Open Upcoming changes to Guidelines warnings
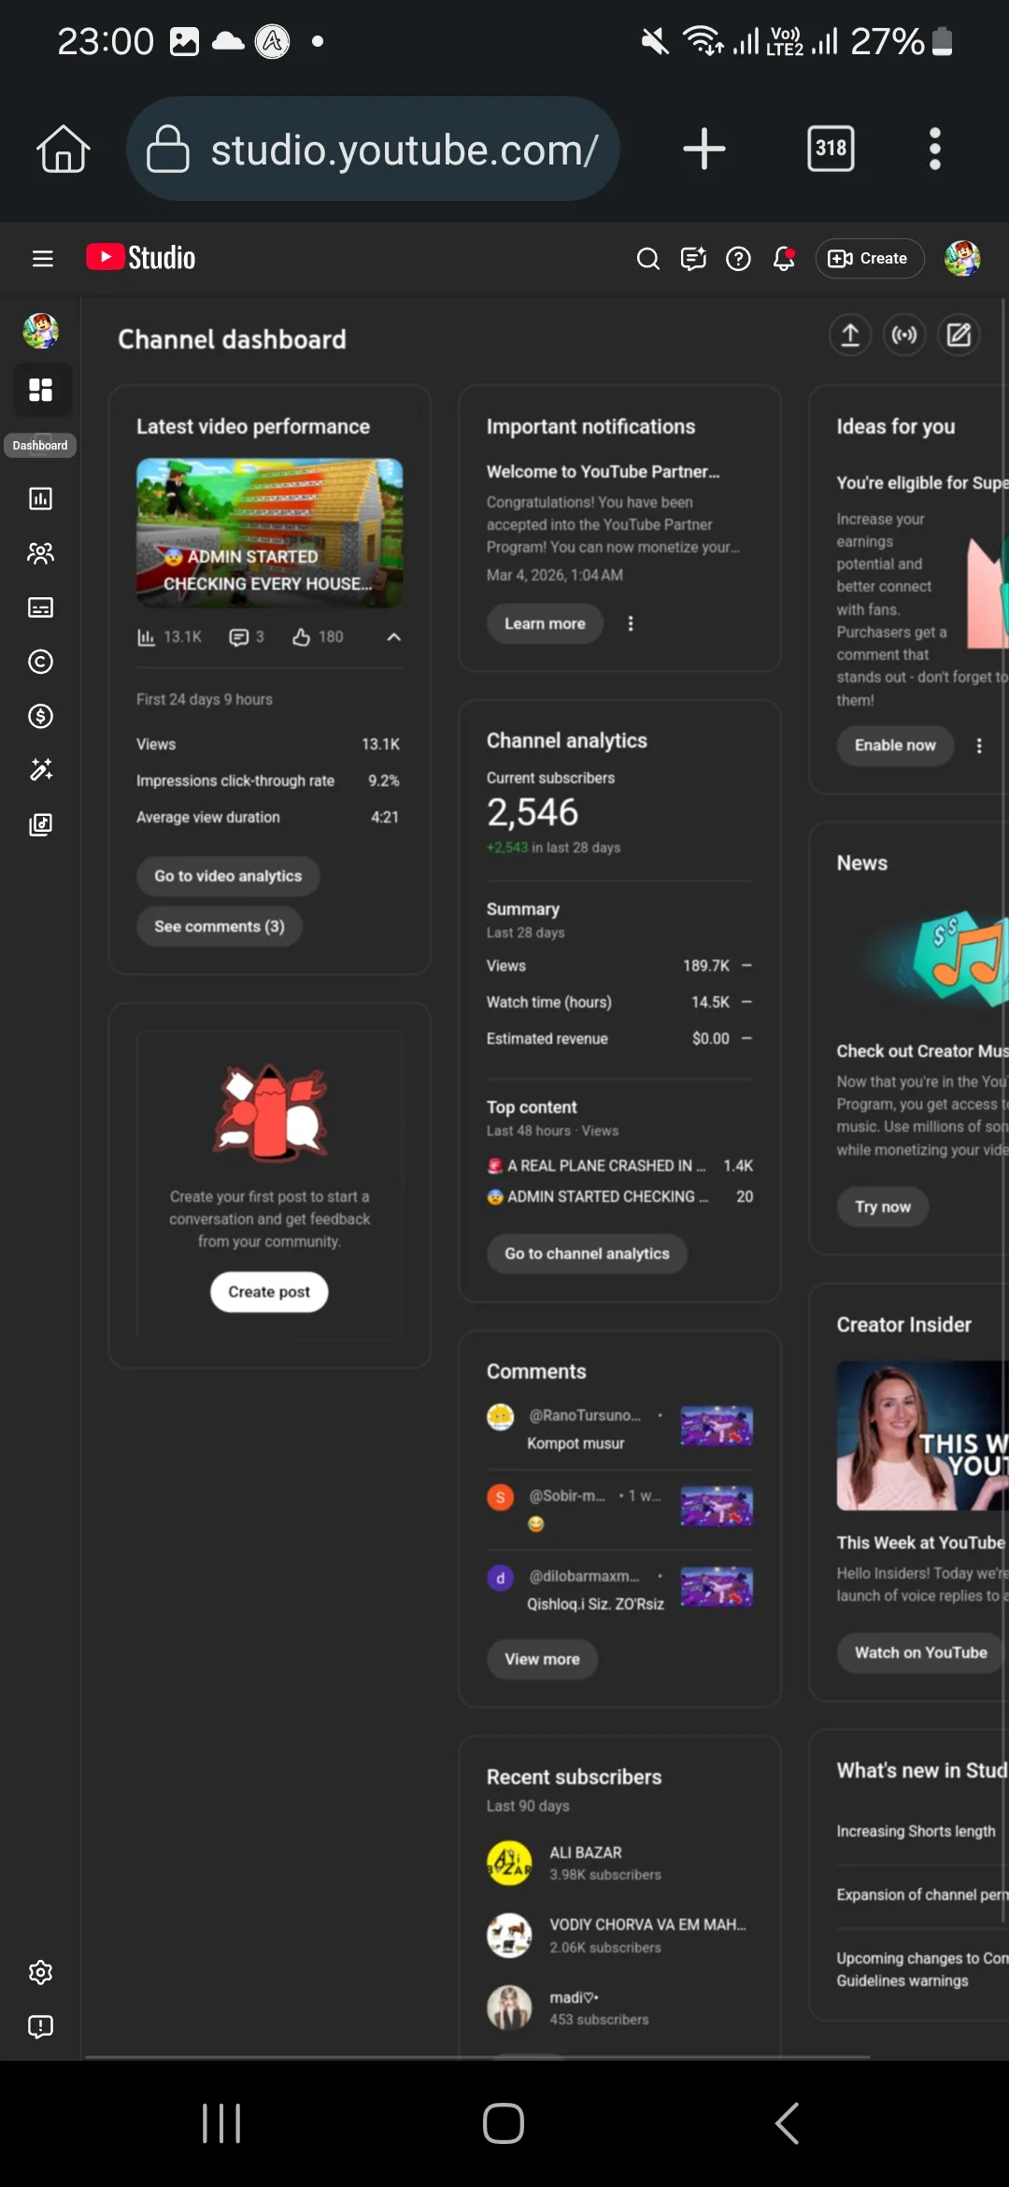This screenshot has height=2187, width=1009. coord(922,1969)
